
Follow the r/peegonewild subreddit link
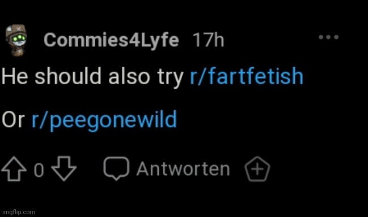104,120
